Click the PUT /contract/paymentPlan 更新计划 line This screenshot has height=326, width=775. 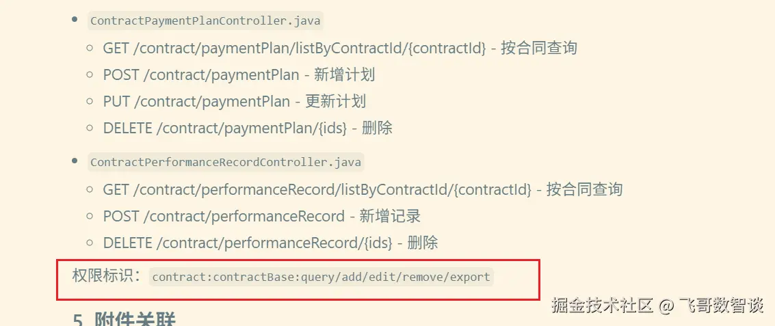pos(234,101)
